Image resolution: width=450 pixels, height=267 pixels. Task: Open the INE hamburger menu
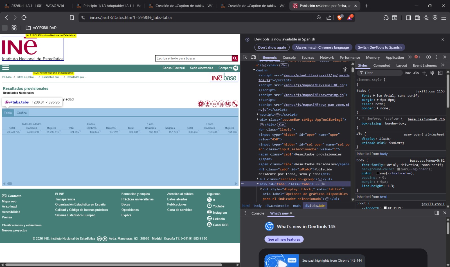(6, 68)
